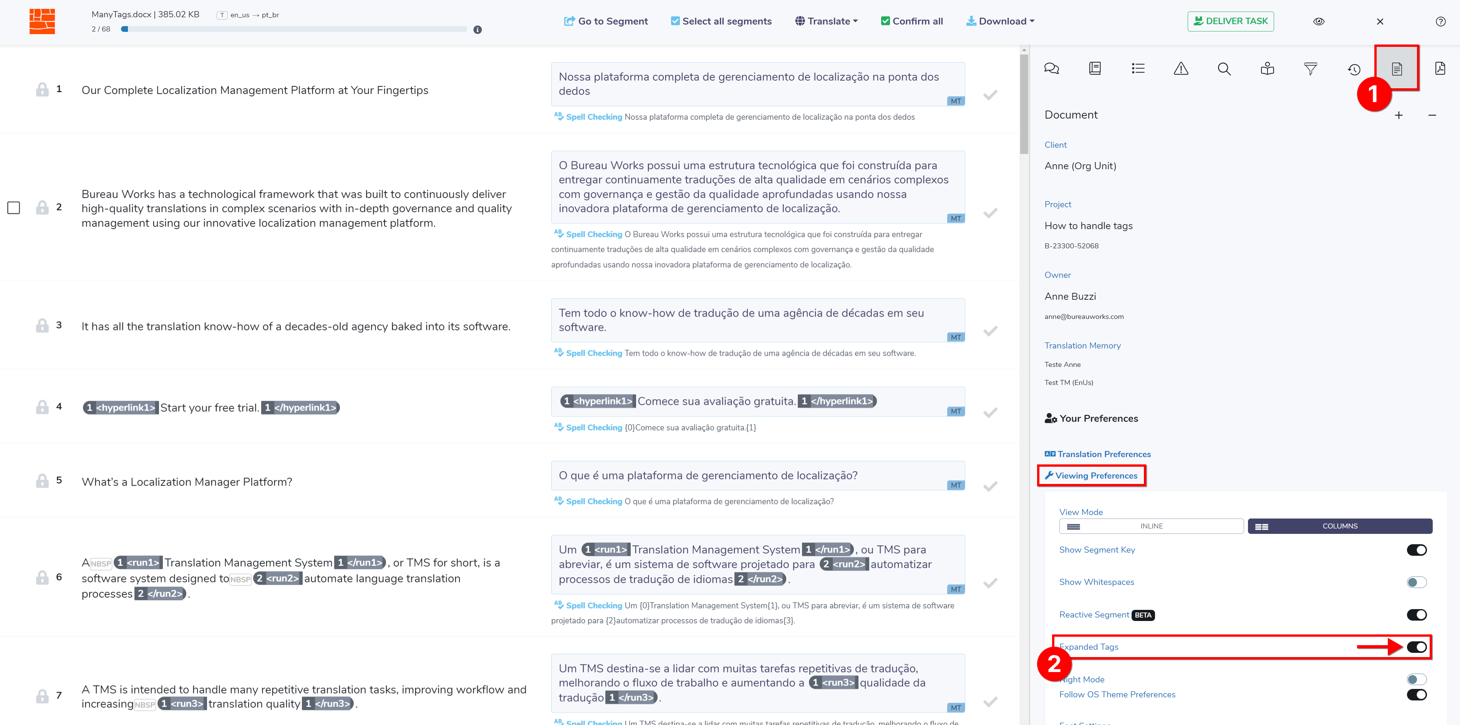Confirm segment 1 with its checkmark
The image size is (1460, 725).
990,94
